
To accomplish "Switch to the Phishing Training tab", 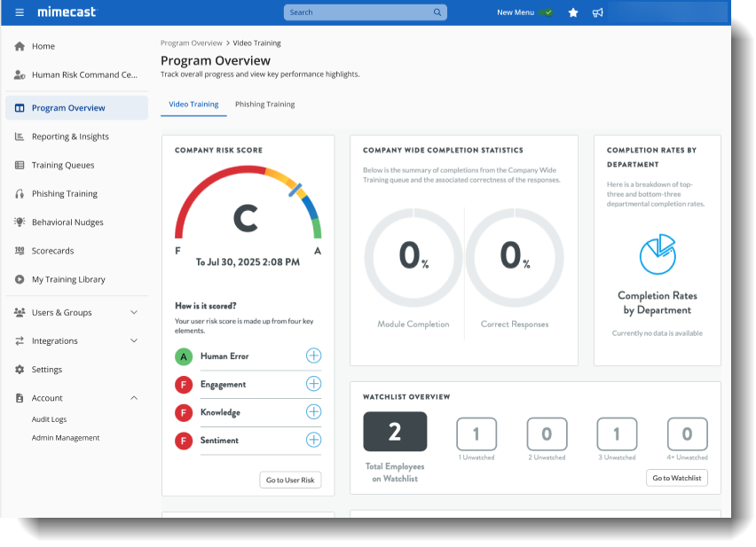I will 264,105.
